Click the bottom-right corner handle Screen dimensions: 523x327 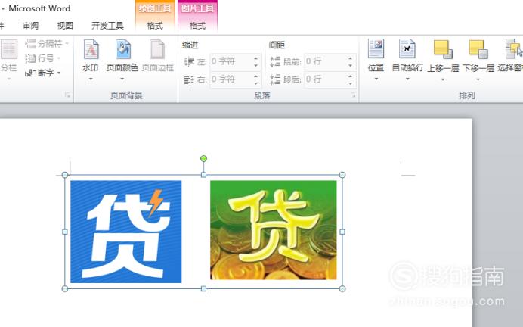coord(342,288)
